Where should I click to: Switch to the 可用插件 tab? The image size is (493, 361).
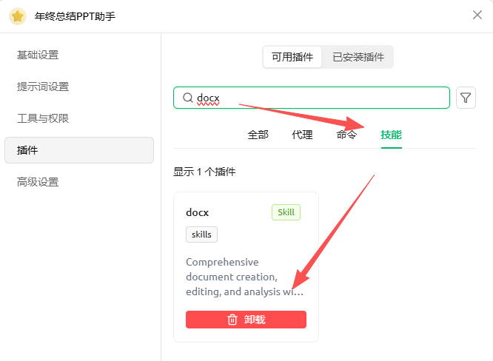(292, 57)
